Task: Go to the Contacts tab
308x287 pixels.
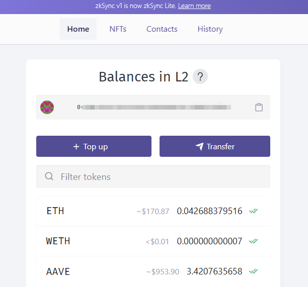Action: click(162, 29)
